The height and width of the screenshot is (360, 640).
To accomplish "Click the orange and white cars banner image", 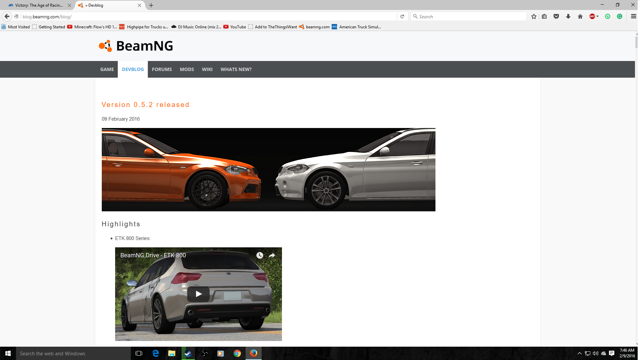I will pyautogui.click(x=269, y=170).
